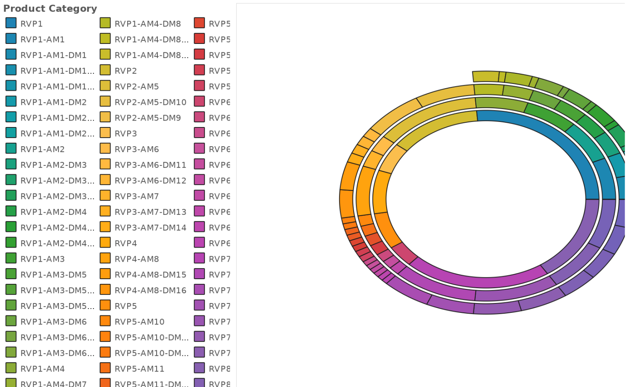628x387 pixels.
Task: Click the "RVP1-AM3-DM6" legend label
Action: (x=53, y=322)
